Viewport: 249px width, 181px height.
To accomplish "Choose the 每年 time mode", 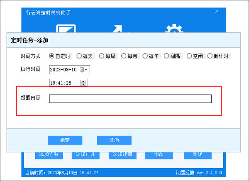I will click(145, 56).
